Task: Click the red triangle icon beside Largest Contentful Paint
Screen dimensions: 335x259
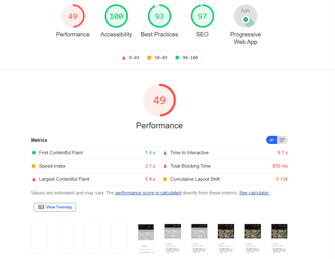Action: 34,179
